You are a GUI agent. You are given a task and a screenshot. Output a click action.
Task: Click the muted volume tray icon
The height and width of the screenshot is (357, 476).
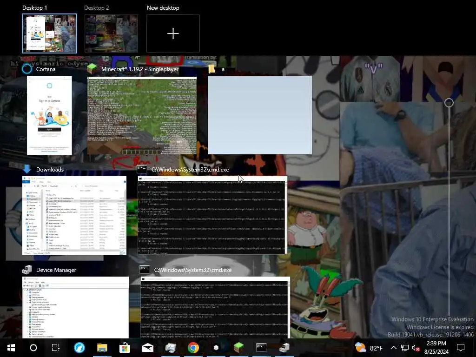point(416,348)
